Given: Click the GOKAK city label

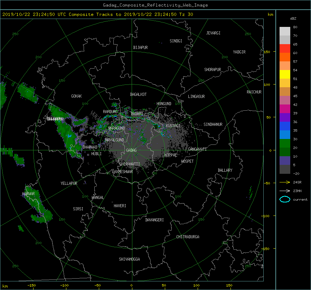Looking at the screenshot, I should tap(77, 96).
